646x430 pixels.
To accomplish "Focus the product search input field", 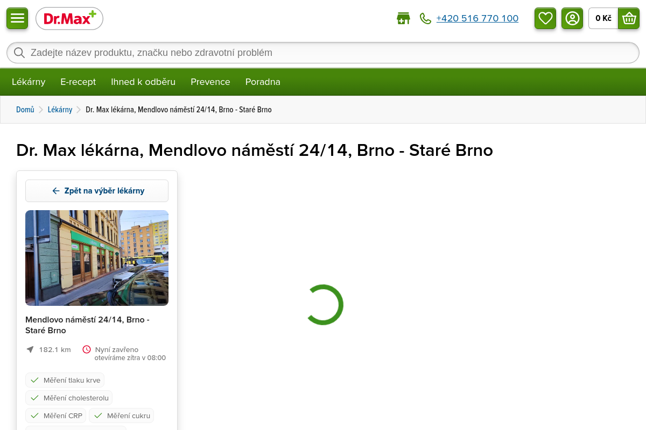I will point(323,53).
